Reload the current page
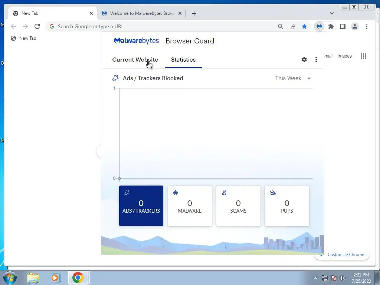Image resolution: width=380 pixels, height=285 pixels. tap(37, 26)
